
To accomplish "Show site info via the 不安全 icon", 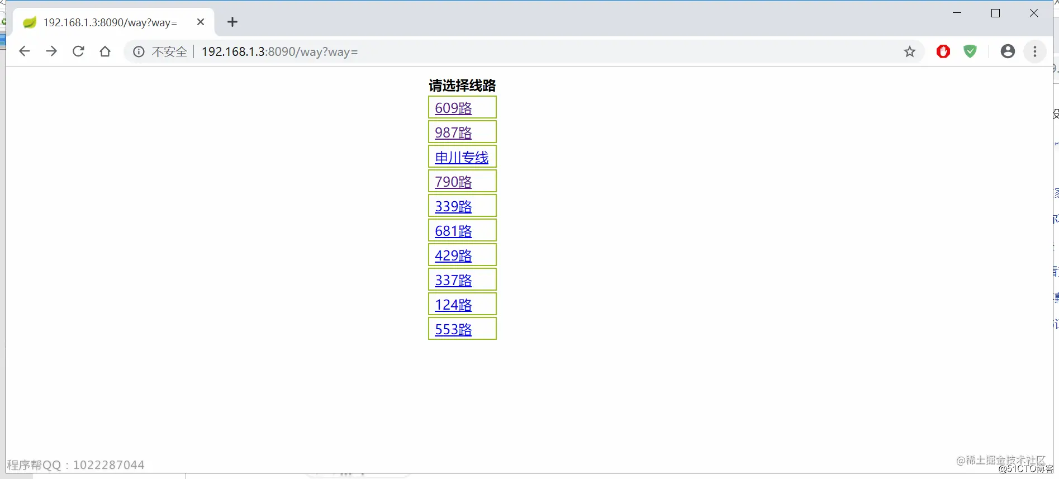I will click(139, 52).
